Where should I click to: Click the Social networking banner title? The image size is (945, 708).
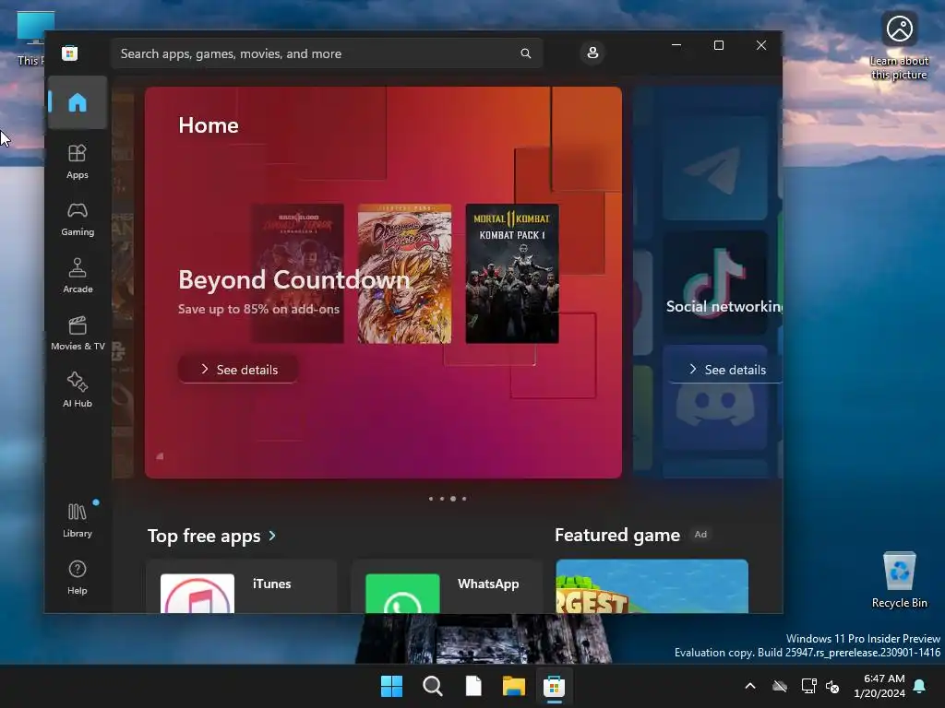point(724,306)
